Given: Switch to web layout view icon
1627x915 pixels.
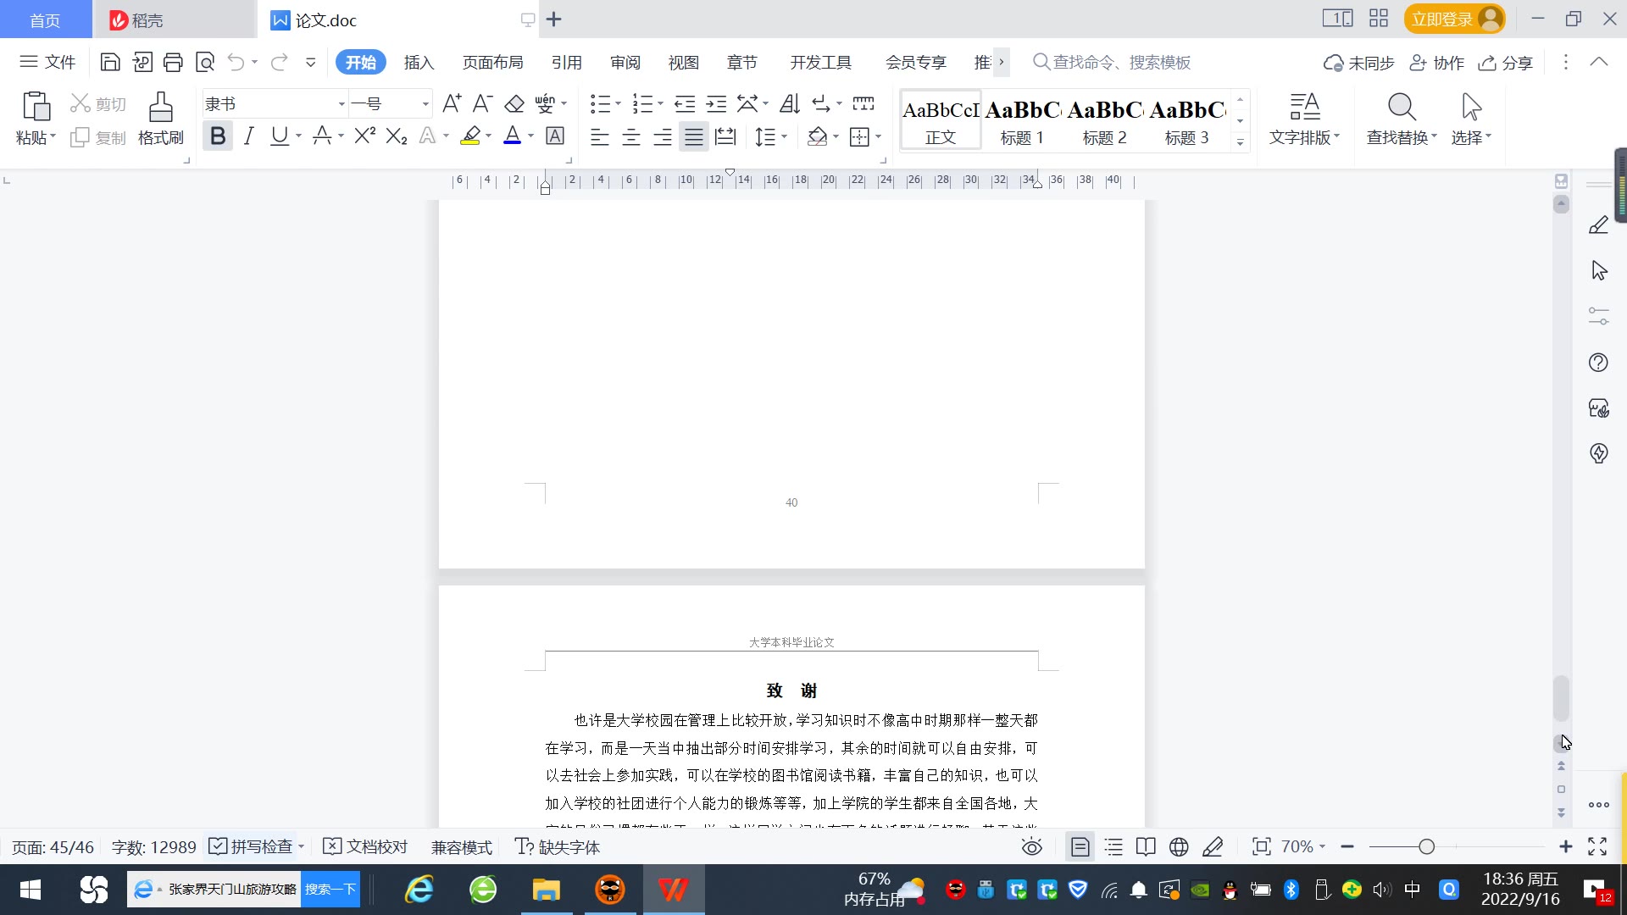Looking at the screenshot, I should point(1179,846).
